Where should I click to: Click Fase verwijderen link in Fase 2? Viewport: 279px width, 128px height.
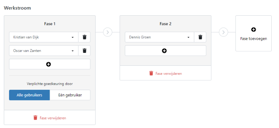pos(169,73)
